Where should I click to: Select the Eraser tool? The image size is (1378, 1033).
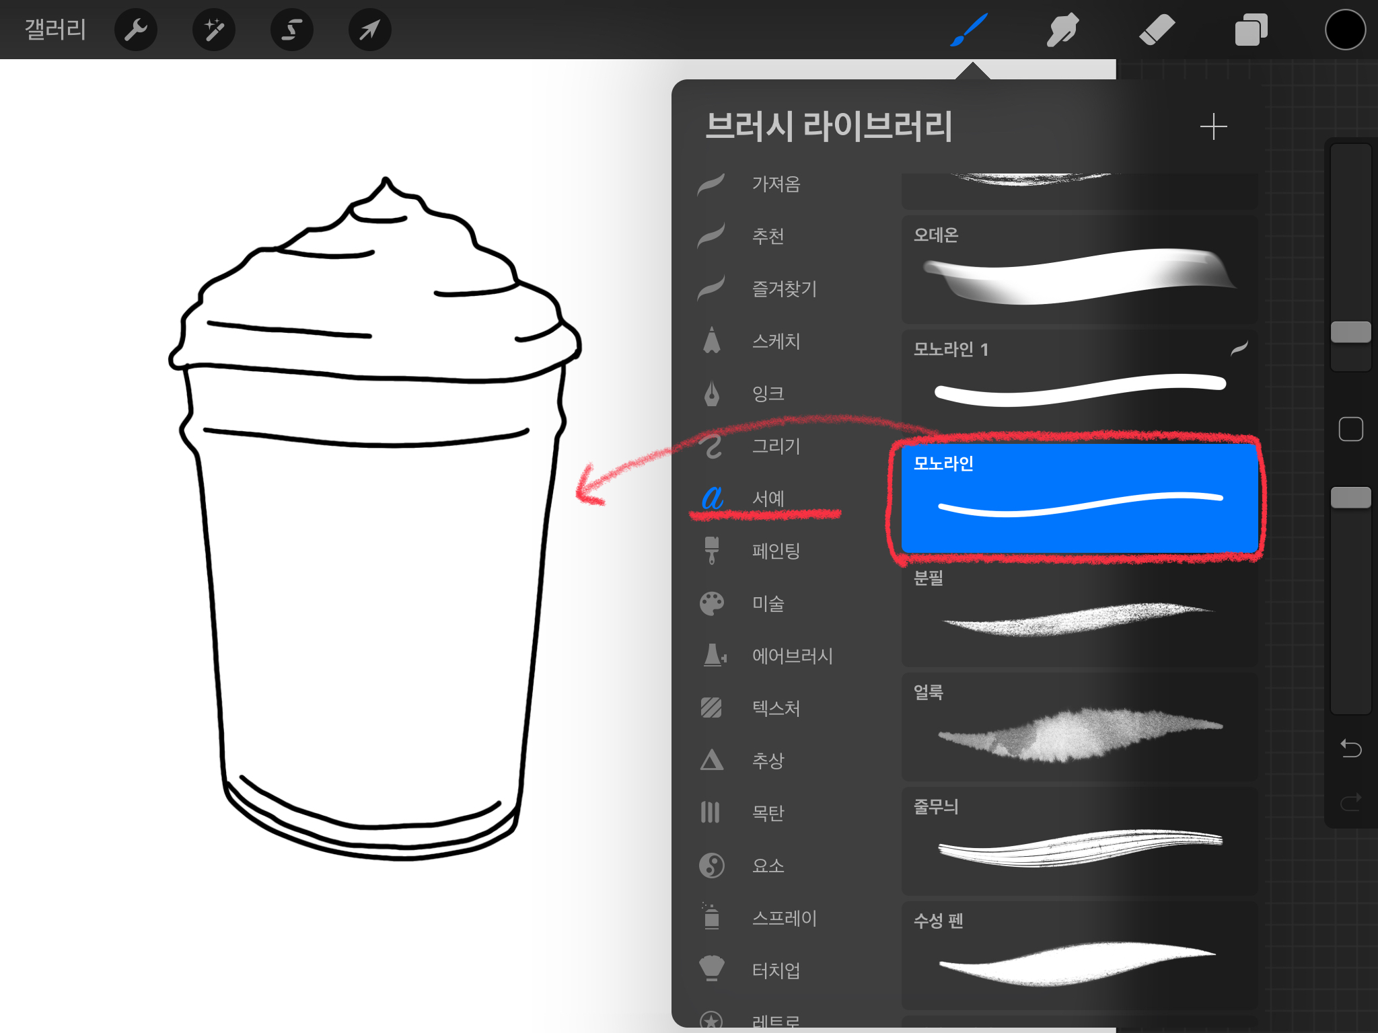1157,30
